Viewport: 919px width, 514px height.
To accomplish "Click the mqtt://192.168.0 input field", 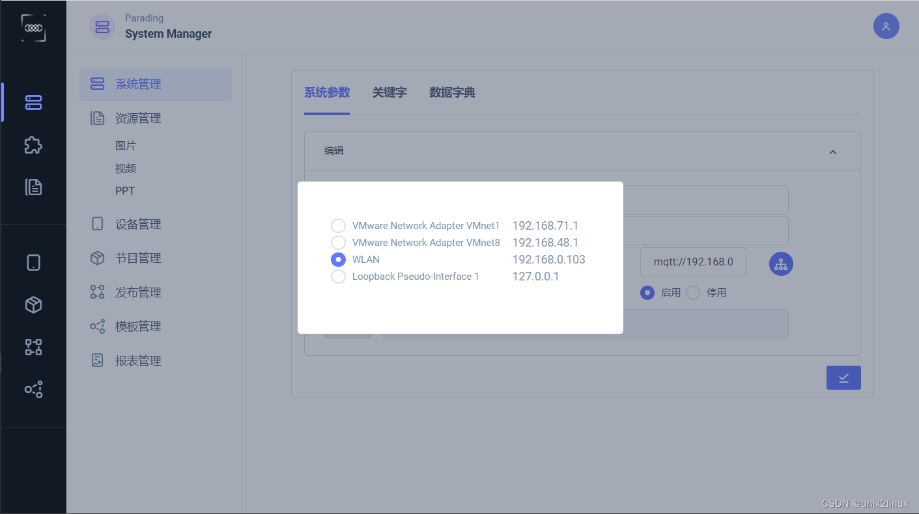I will (693, 262).
